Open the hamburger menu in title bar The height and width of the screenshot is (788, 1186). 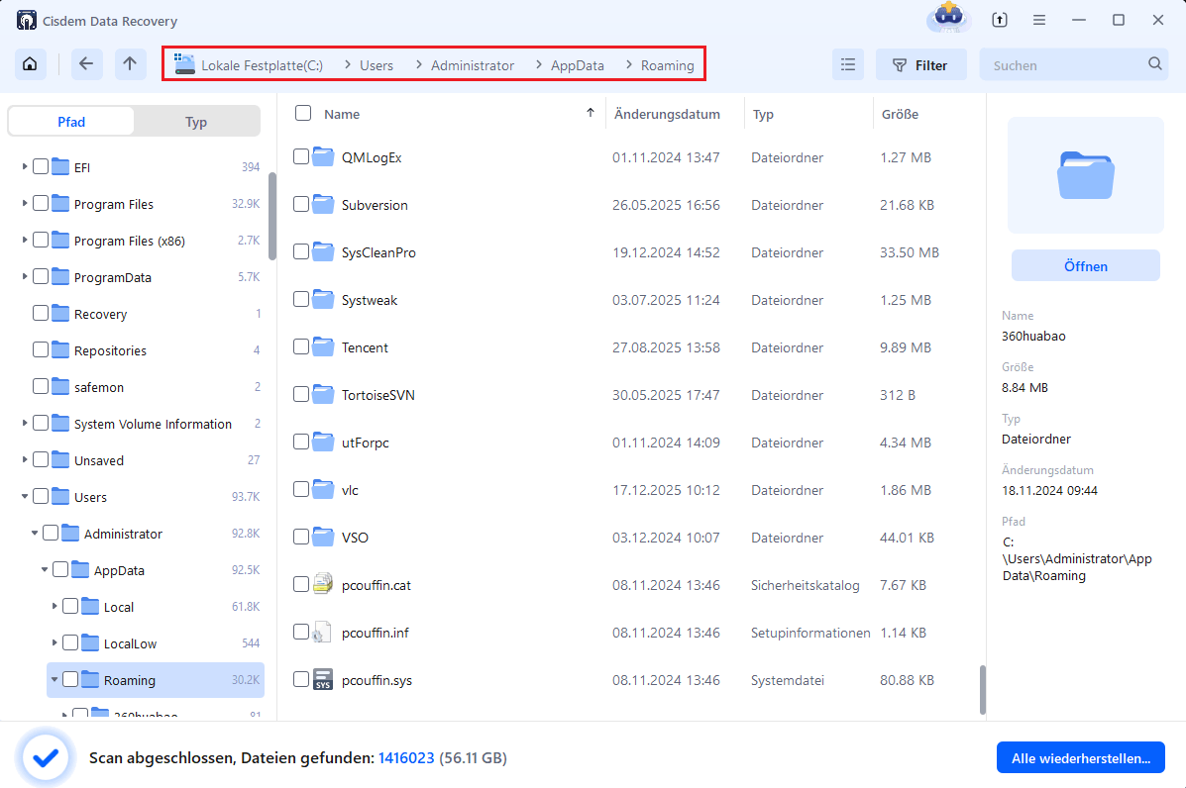coord(1039,20)
